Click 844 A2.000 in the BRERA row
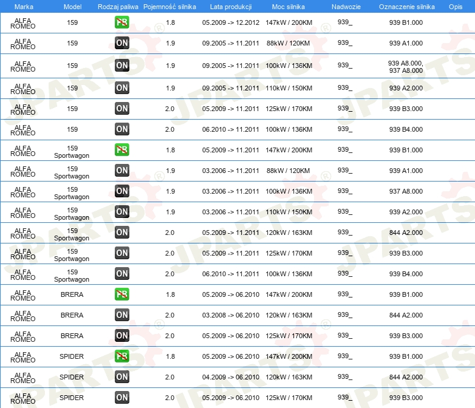The image size is (475, 408). pos(406,315)
